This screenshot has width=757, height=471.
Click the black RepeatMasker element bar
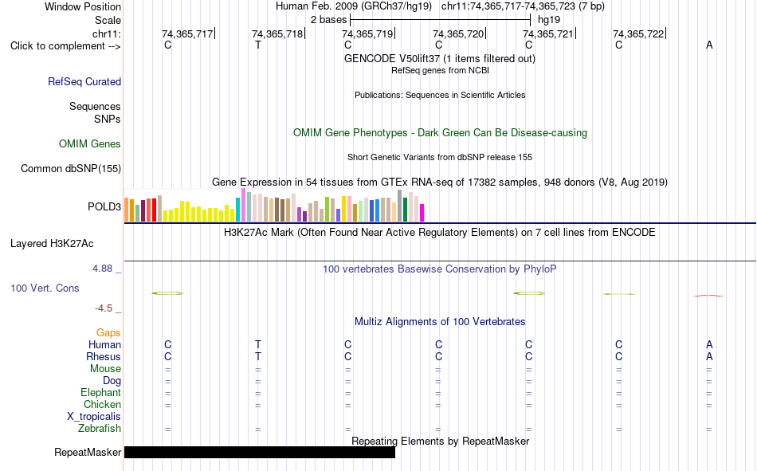pos(260,452)
